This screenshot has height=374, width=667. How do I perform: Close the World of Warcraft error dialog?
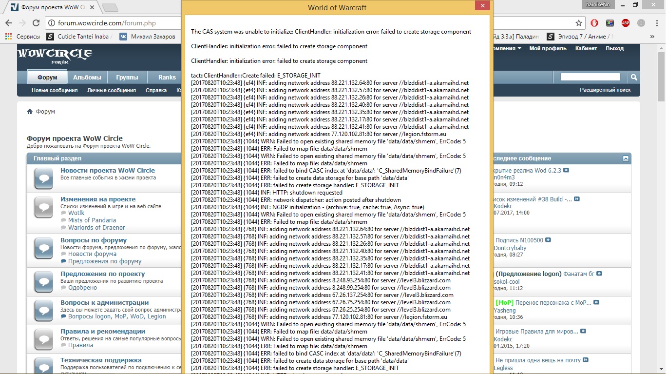[482, 6]
